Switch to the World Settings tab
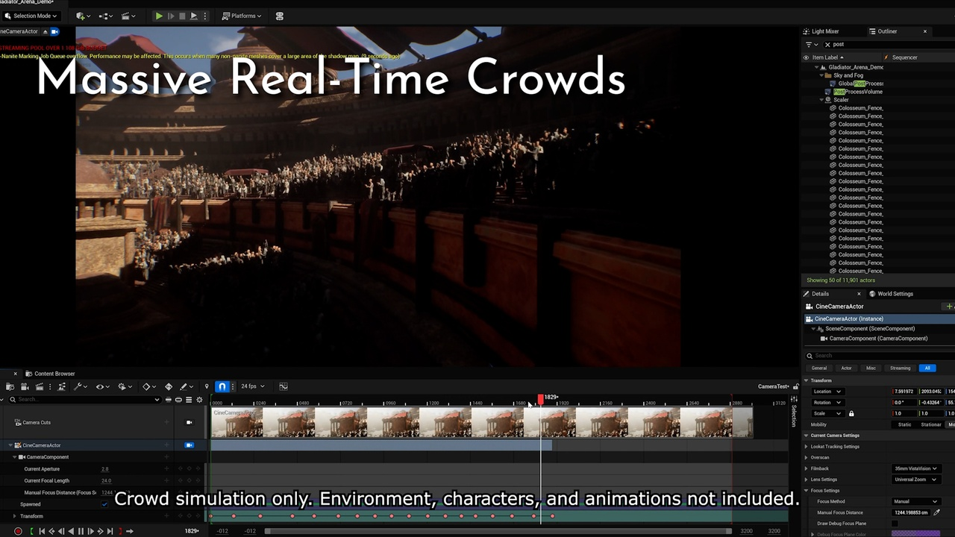 click(895, 294)
